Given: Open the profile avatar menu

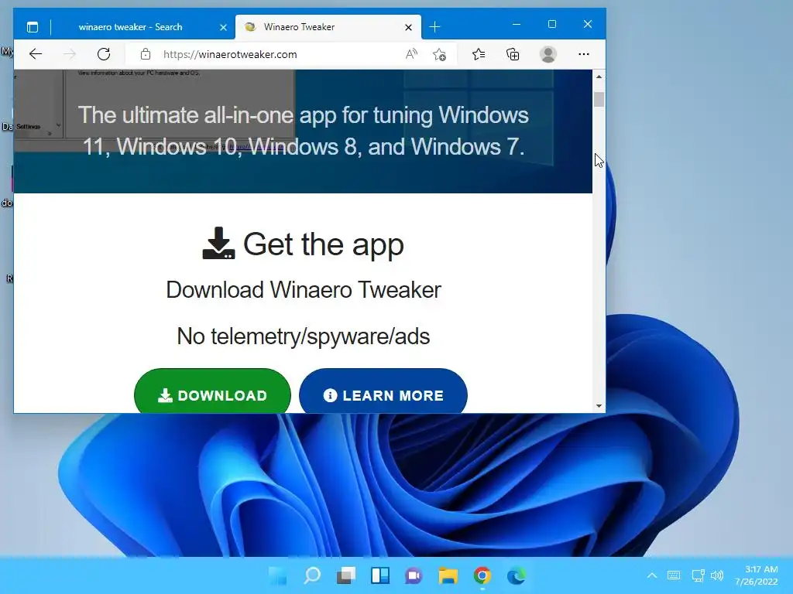Looking at the screenshot, I should point(548,54).
